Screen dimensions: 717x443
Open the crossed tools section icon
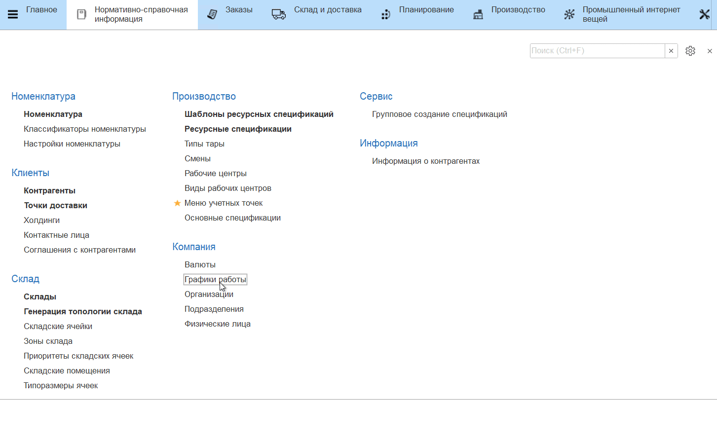[x=705, y=14]
